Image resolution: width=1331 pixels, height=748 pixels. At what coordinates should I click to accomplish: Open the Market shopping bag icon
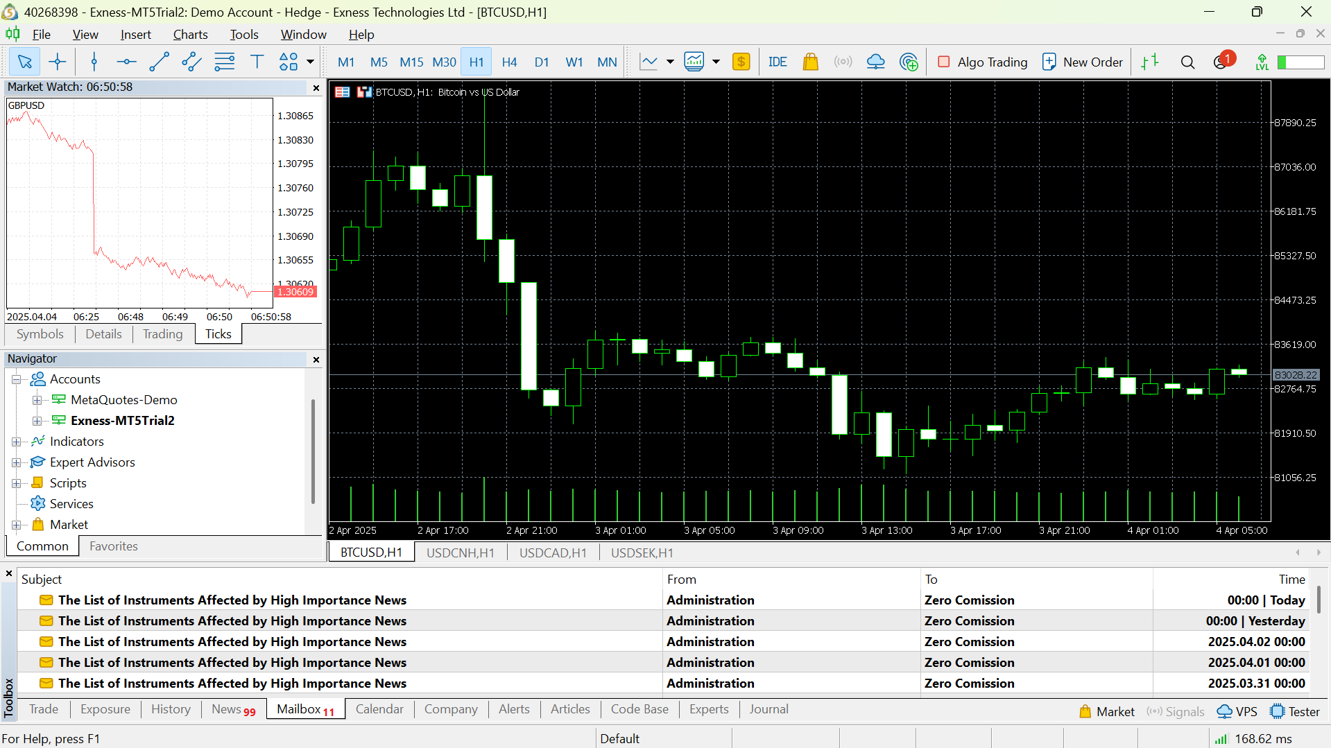click(810, 62)
